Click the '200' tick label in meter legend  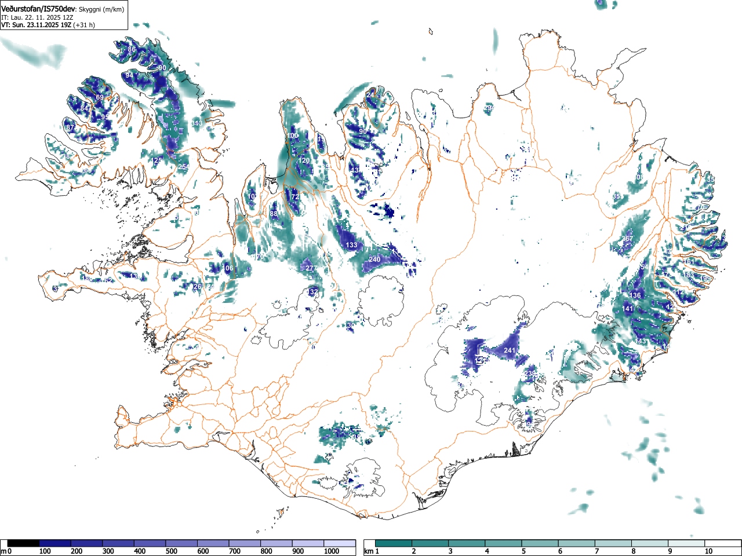77,551
